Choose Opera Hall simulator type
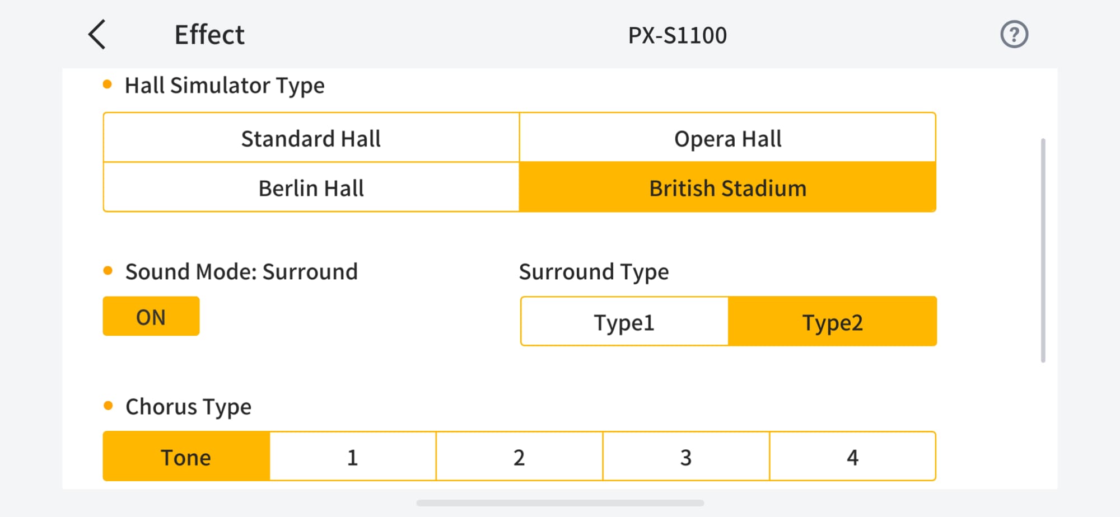 (727, 138)
